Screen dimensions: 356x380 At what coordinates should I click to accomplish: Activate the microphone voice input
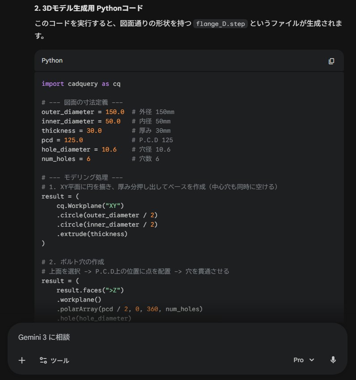[333, 360]
